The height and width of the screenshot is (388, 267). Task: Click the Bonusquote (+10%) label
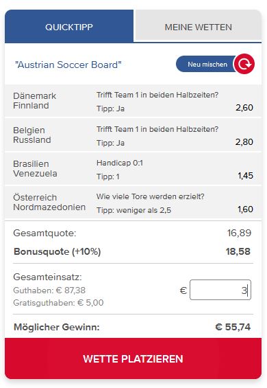(58, 251)
